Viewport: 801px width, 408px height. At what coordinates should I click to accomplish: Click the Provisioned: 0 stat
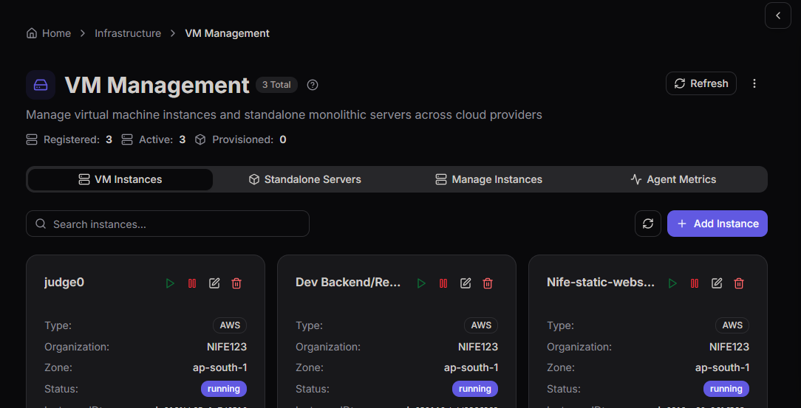pos(241,139)
